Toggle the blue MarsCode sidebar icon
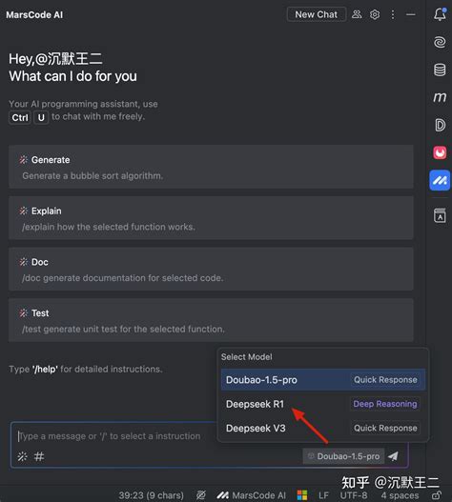452x502 pixels. tap(440, 180)
